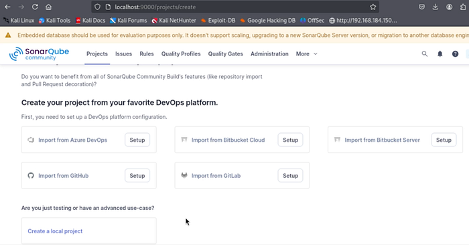Go back with the browser back arrow
Screen dimensions: 469x246
pyautogui.click(x=7, y=7)
